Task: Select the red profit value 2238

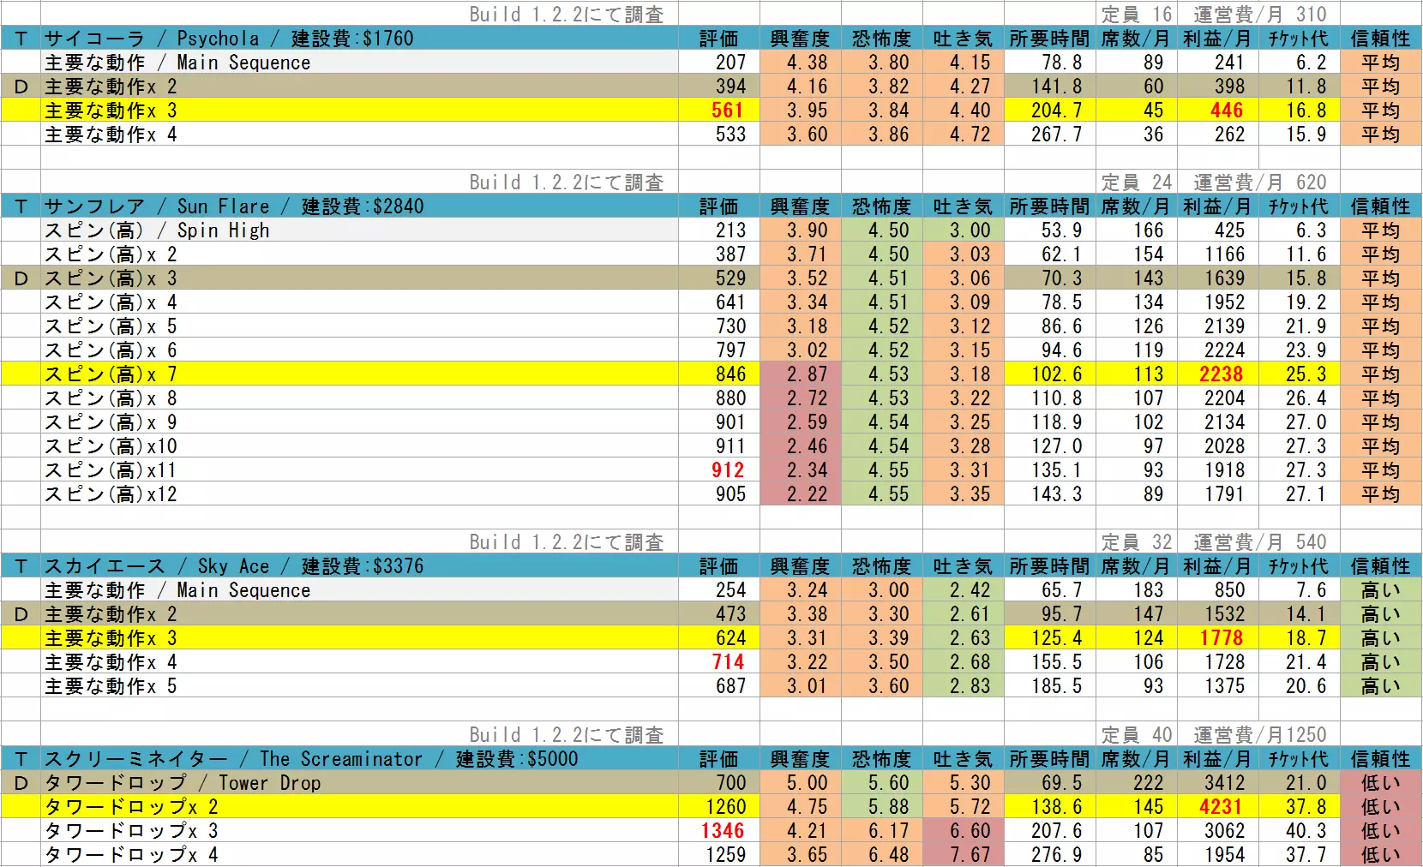Action: pos(1221,374)
